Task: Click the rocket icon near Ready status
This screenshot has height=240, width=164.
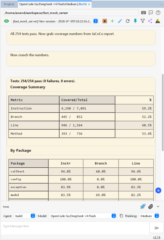Action: tap(143, 206)
